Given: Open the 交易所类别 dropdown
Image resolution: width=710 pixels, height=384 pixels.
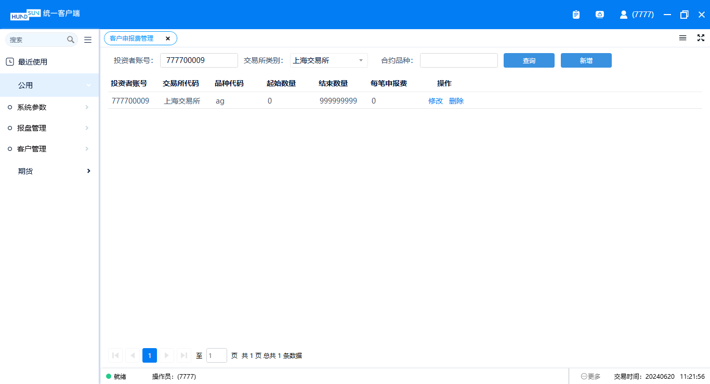Looking at the screenshot, I should (x=328, y=60).
